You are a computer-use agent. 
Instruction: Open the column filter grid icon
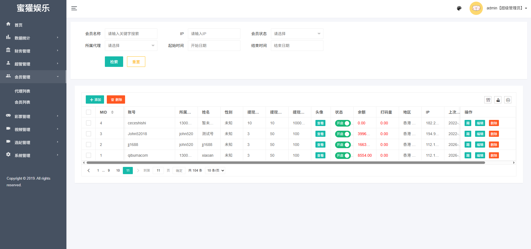tap(488, 100)
